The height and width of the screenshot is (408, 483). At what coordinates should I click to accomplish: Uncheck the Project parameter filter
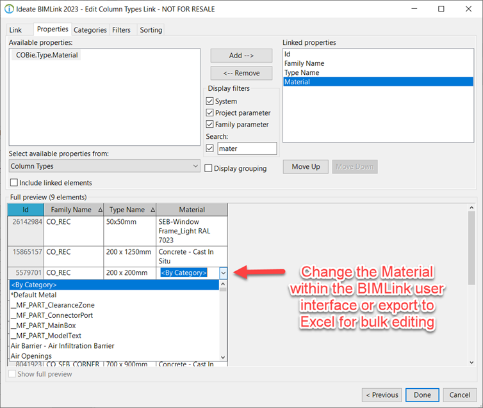[x=209, y=113]
